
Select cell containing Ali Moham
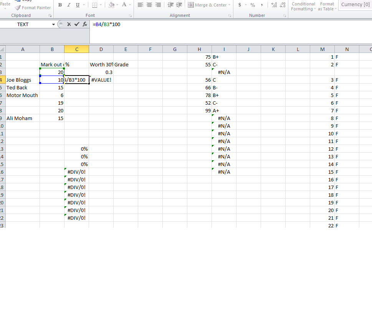23,118
